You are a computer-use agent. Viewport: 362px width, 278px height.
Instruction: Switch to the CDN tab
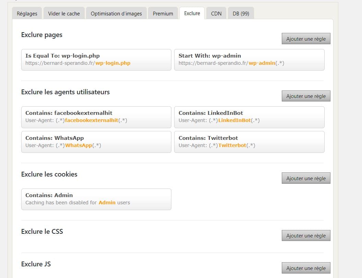216,13
